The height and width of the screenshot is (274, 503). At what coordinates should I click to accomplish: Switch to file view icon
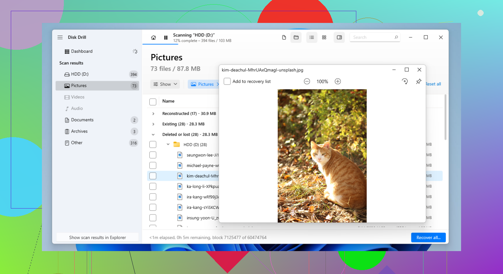[x=284, y=38]
